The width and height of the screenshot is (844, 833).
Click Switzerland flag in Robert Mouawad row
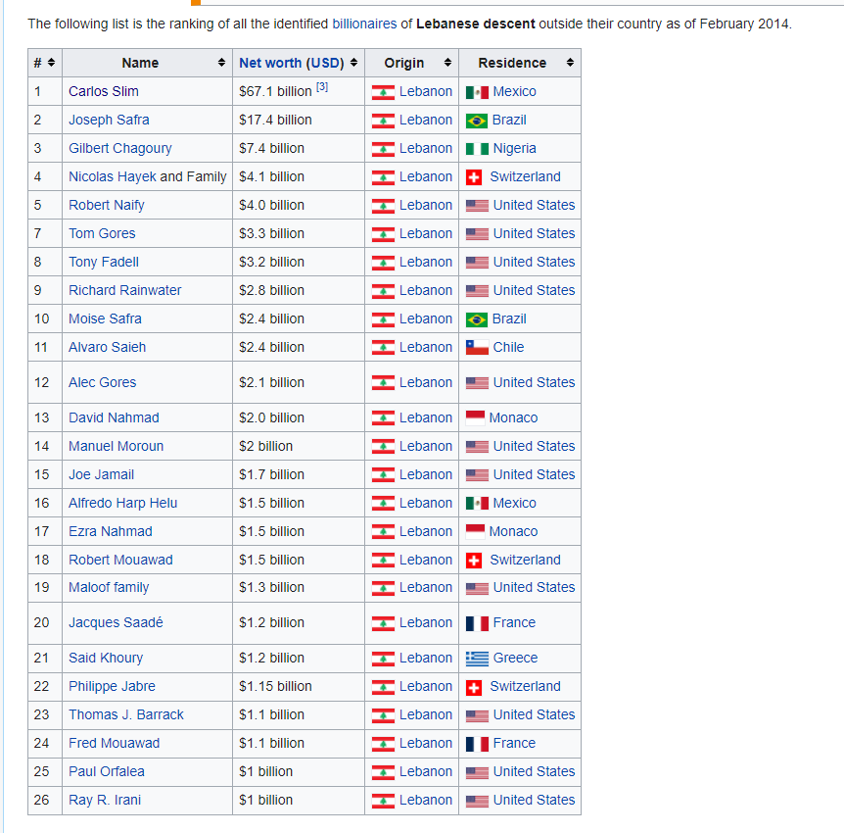click(474, 561)
